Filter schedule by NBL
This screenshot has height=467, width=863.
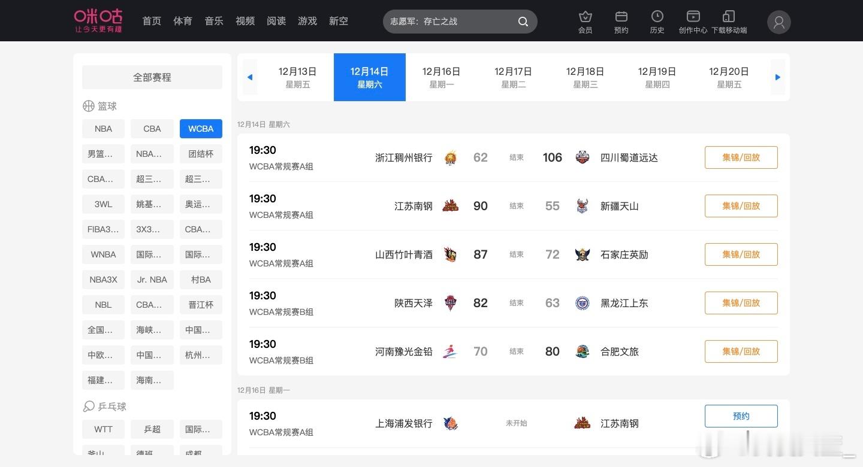tap(103, 305)
